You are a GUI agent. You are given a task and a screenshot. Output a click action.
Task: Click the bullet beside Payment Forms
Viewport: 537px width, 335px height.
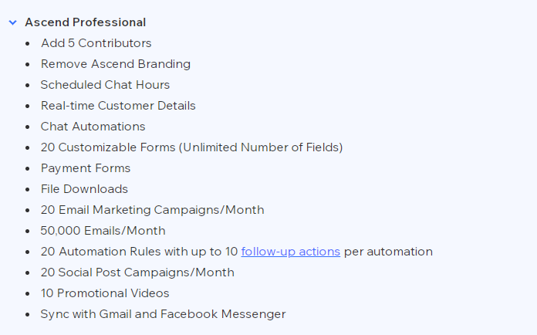[28, 168]
